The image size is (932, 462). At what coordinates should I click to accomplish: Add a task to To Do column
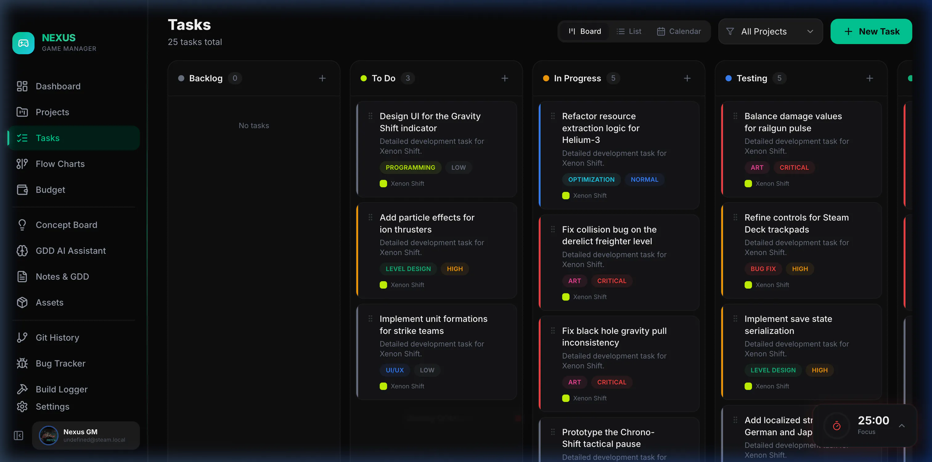tap(505, 78)
